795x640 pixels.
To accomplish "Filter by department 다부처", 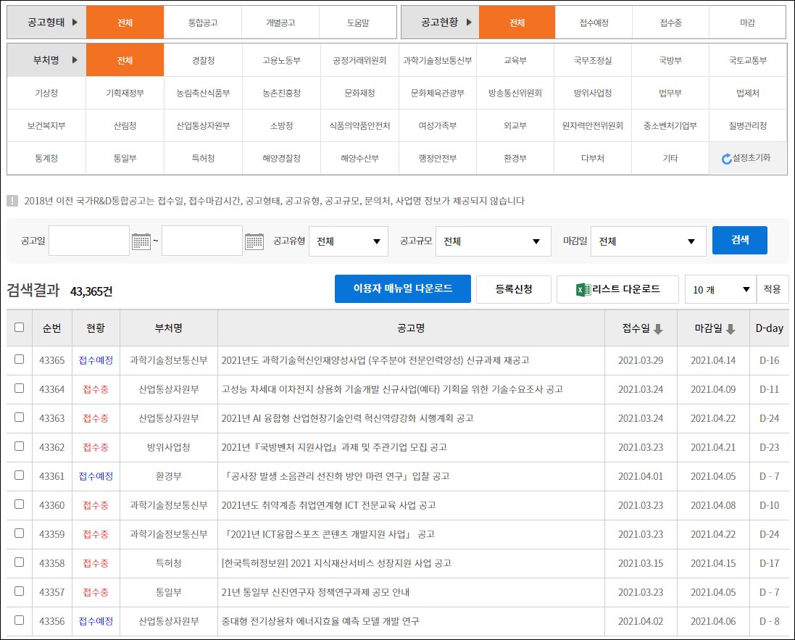I will point(593,158).
